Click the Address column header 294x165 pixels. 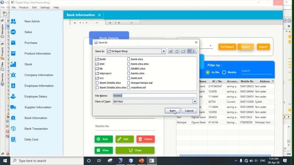coord(265,82)
